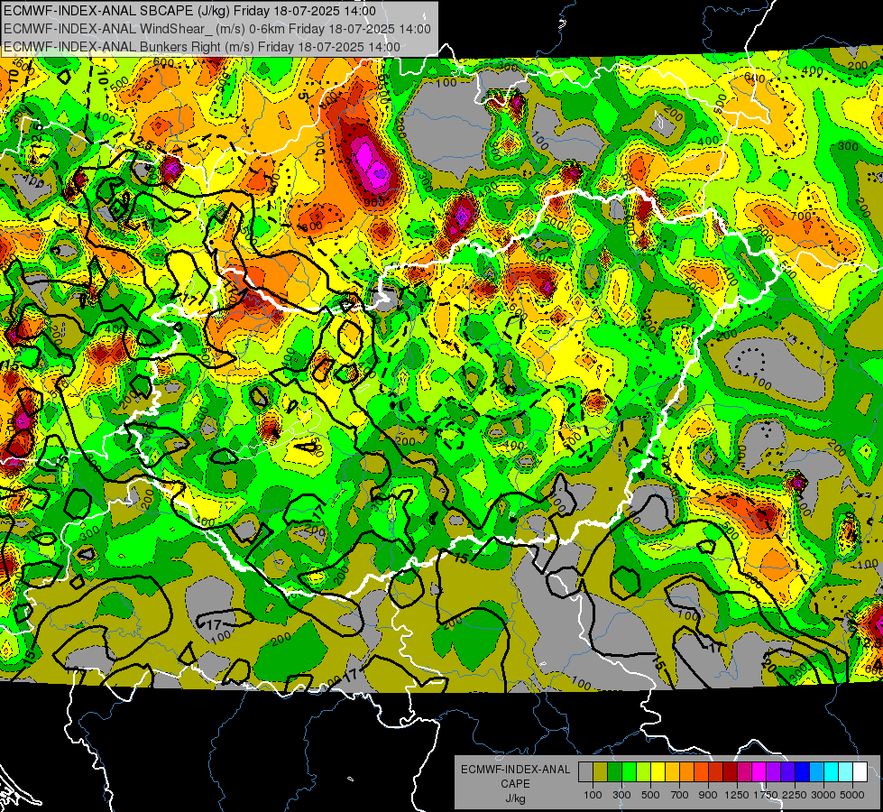Pick the bright magenta swatch left of 1750
The height and width of the screenshot is (812, 883).
click(x=759, y=772)
